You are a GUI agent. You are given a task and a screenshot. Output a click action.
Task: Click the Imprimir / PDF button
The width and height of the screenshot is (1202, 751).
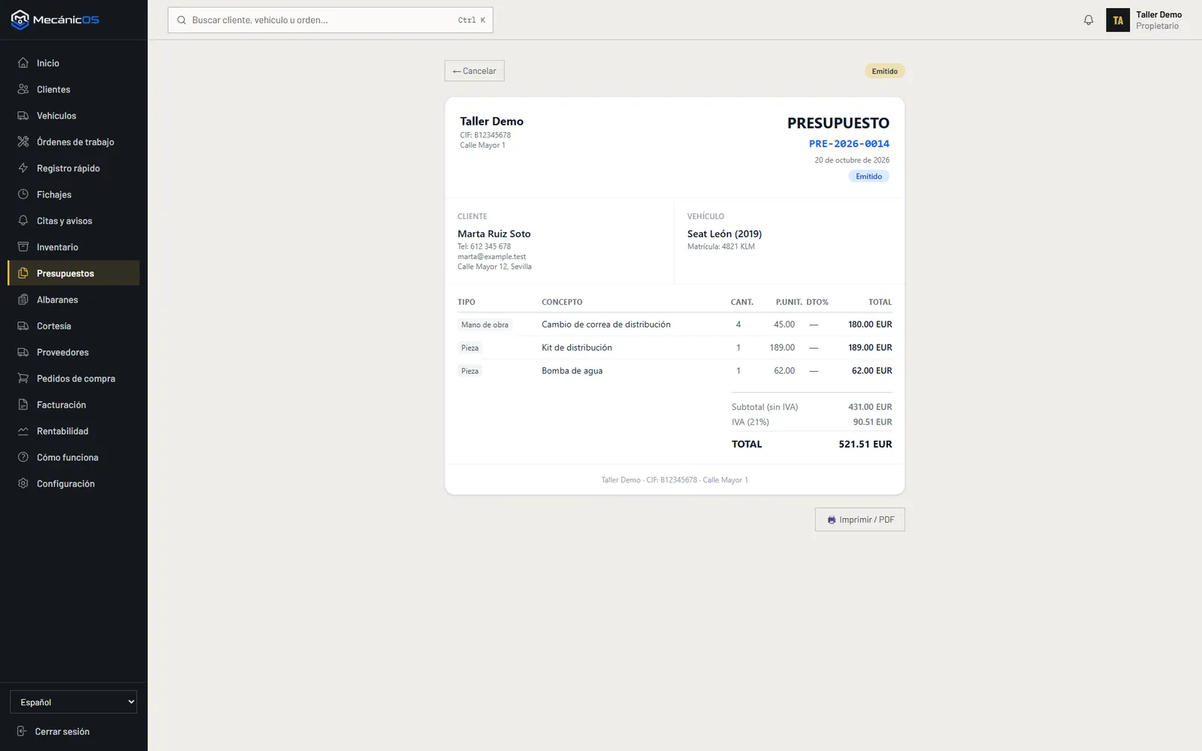point(860,520)
